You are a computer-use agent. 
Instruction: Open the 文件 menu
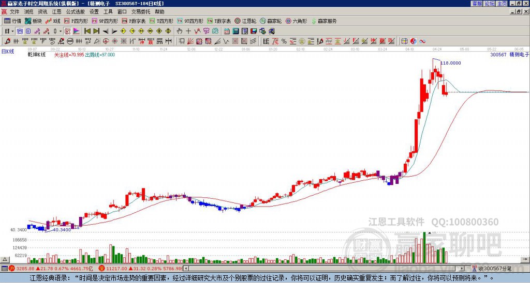click(x=14, y=12)
